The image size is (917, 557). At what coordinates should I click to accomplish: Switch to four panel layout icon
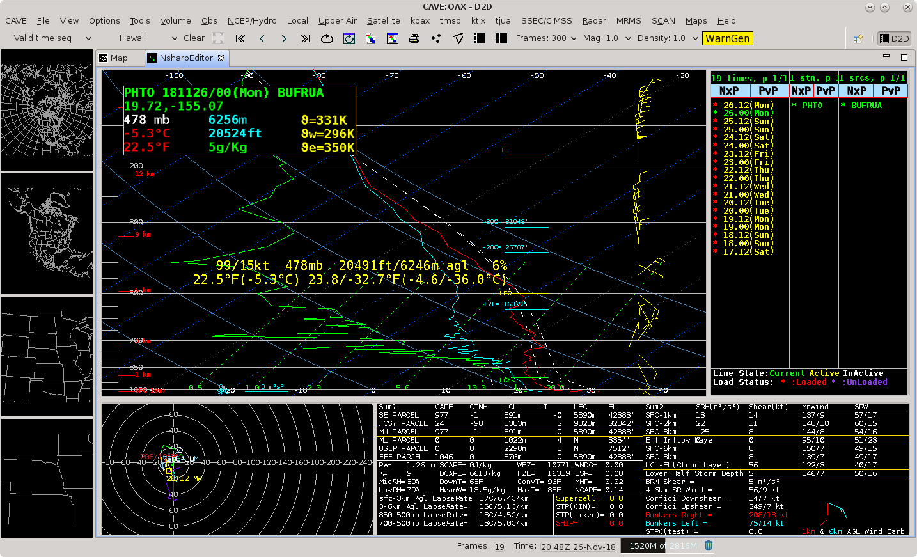pos(501,38)
